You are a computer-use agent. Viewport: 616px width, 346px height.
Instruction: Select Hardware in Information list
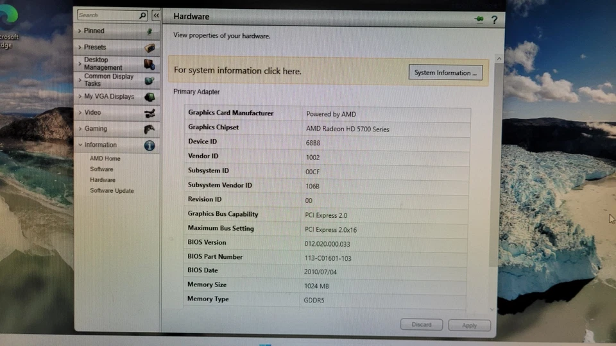pyautogui.click(x=103, y=179)
